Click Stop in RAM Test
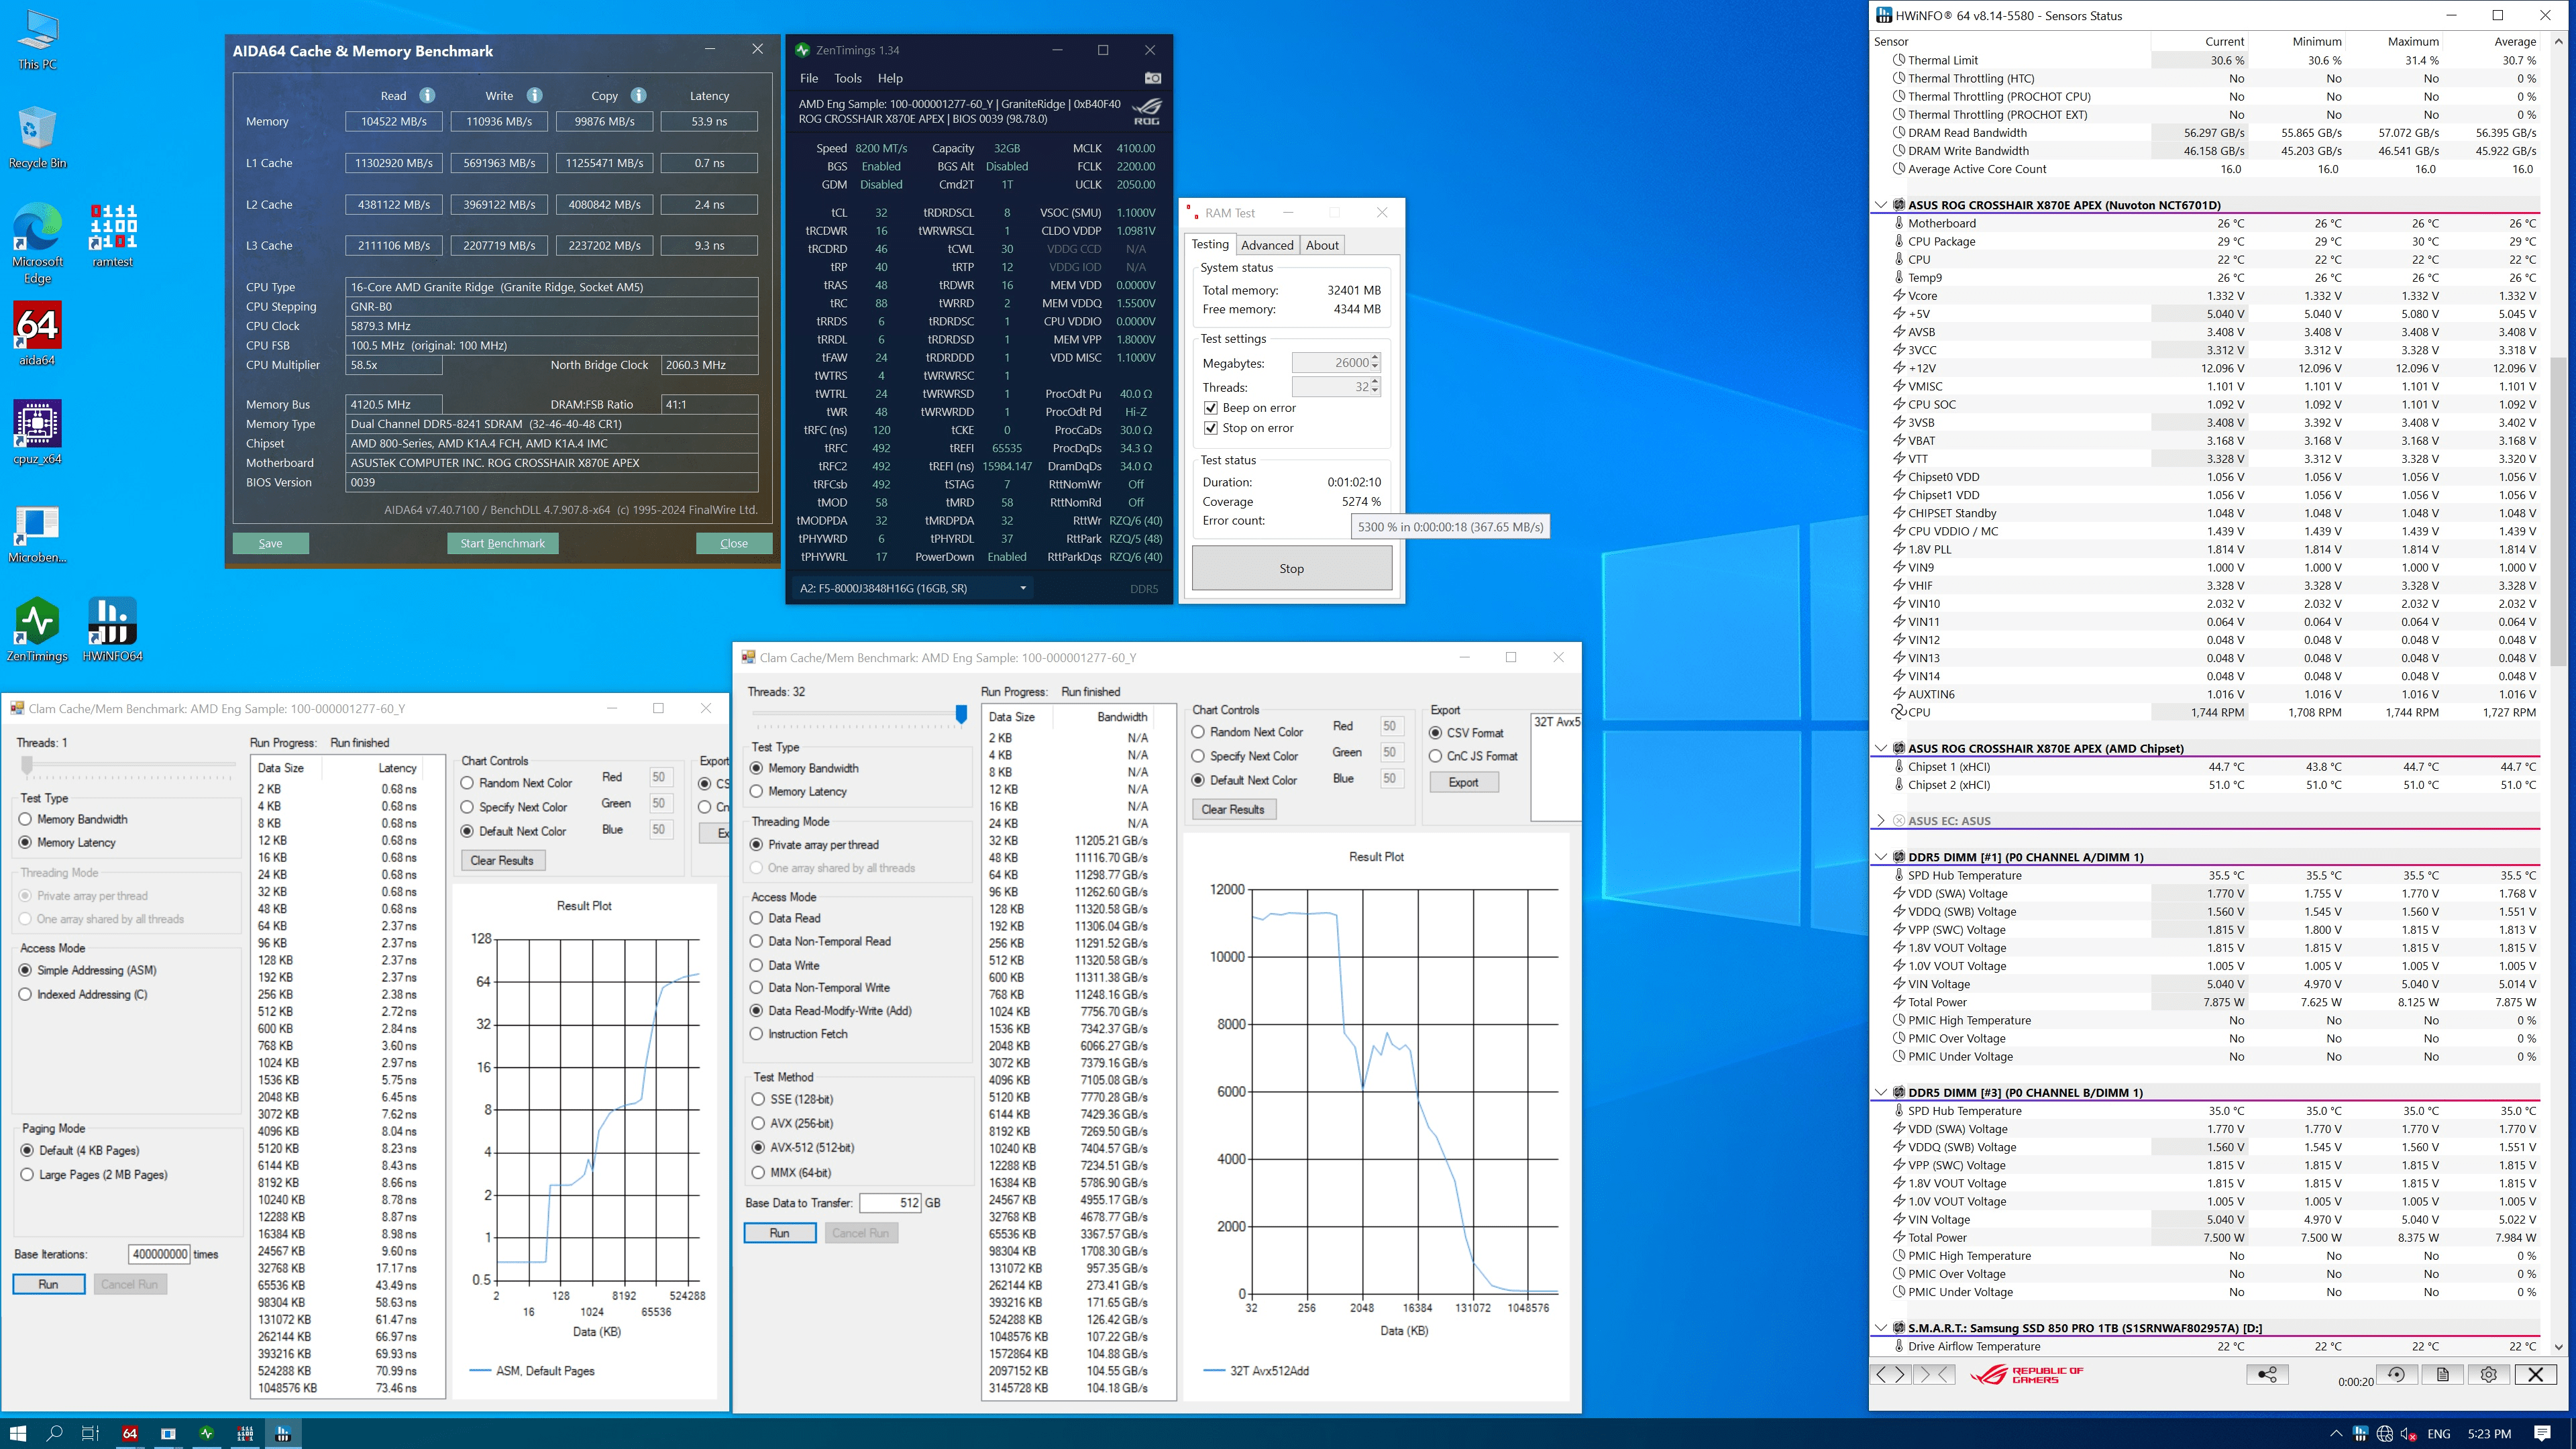This screenshot has height=1449, width=2576. [1292, 568]
